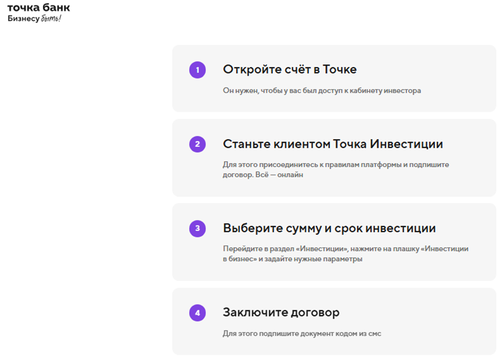
Task: Select heading 'Выберите сумму и срок инвестиции'
Action: 329,229
